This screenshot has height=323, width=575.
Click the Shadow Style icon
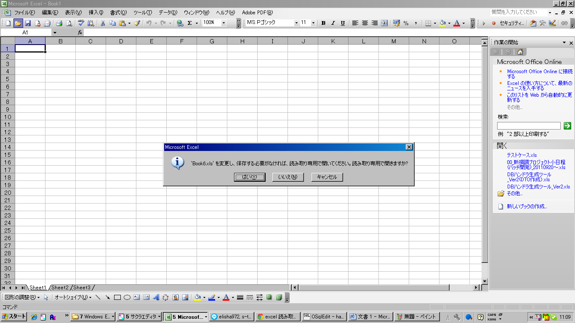tap(269, 297)
